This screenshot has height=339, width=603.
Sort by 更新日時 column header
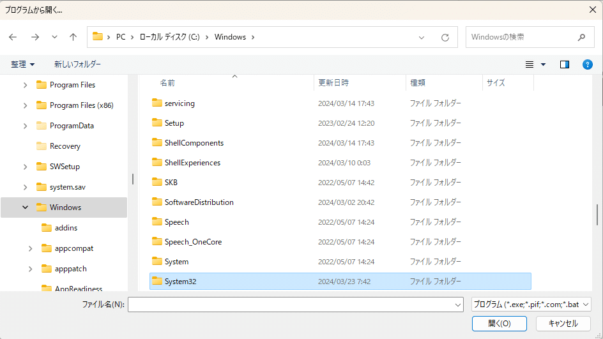[x=333, y=82]
